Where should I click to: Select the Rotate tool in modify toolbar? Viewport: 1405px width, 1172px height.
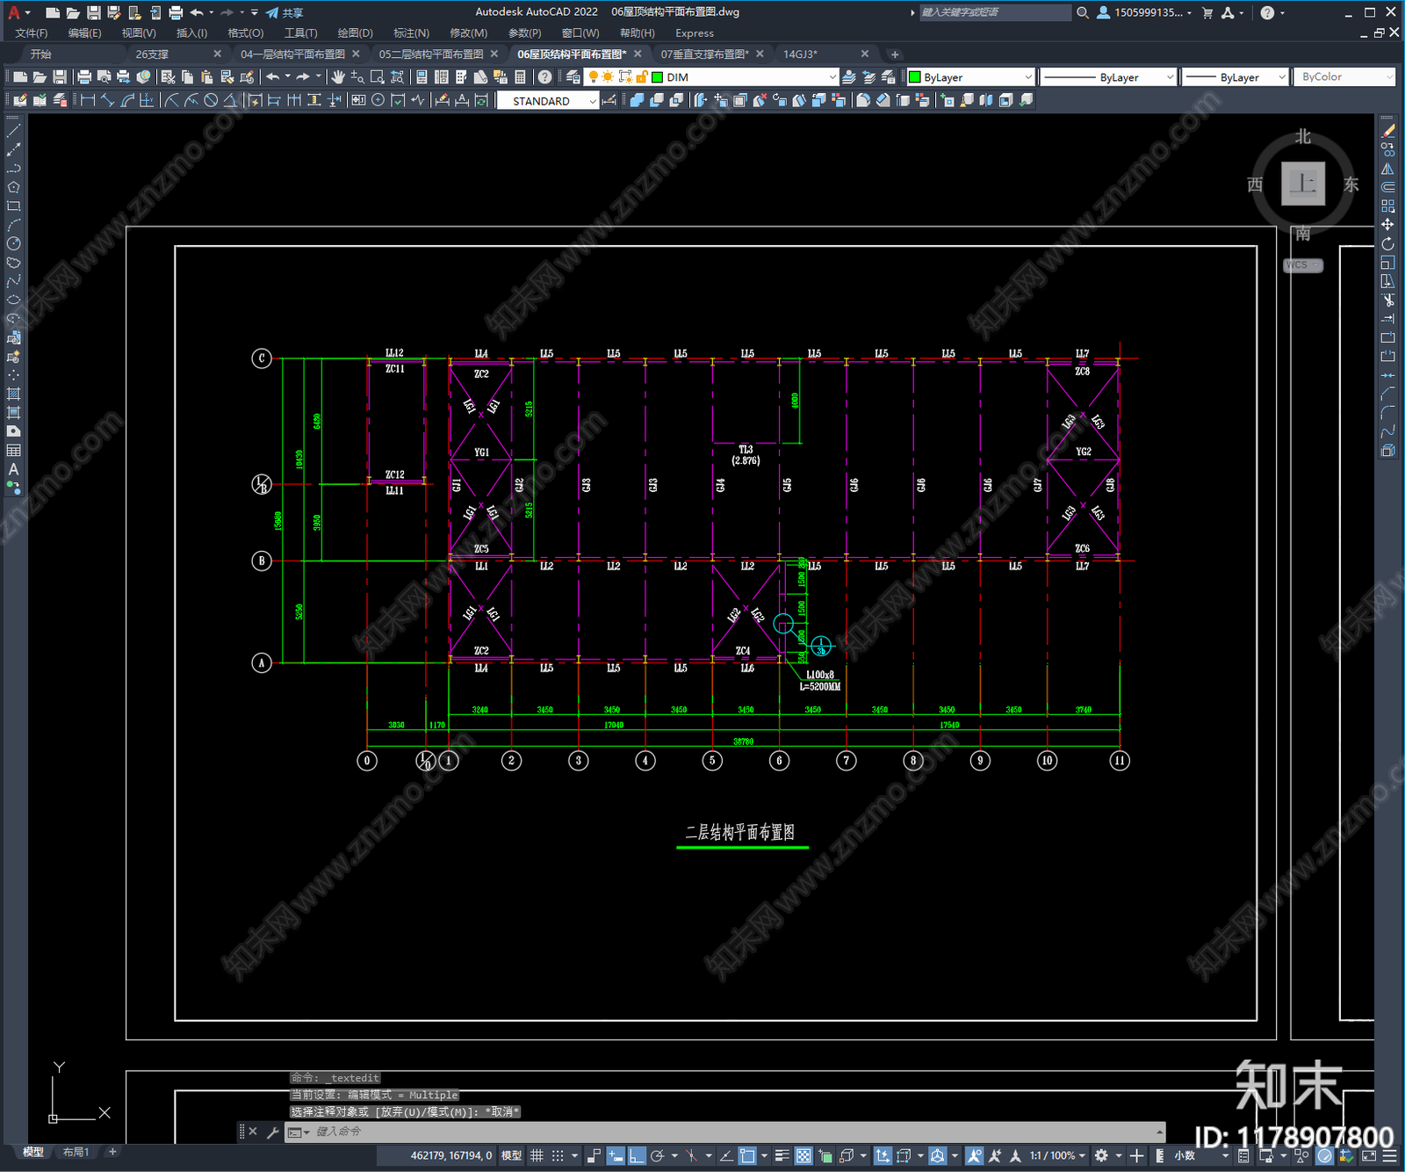(x=1388, y=243)
